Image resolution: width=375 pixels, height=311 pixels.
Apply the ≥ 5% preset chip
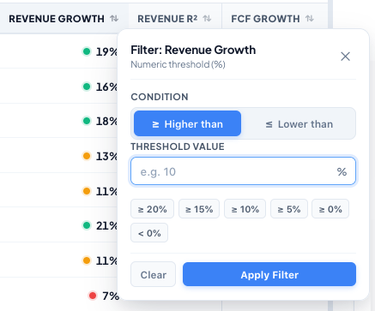click(x=289, y=209)
